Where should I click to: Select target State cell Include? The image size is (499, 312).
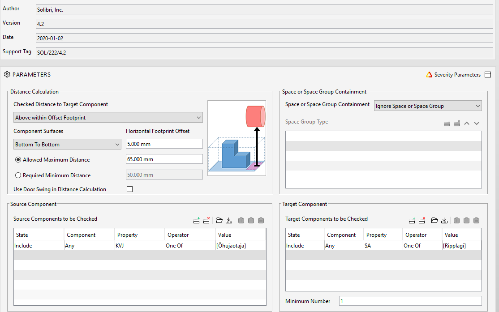305,246
